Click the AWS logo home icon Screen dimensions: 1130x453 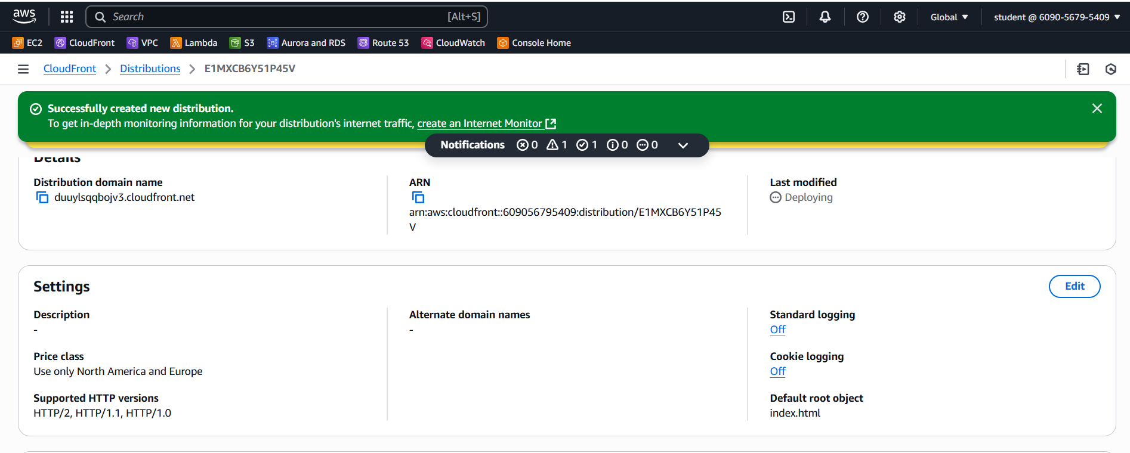(24, 17)
